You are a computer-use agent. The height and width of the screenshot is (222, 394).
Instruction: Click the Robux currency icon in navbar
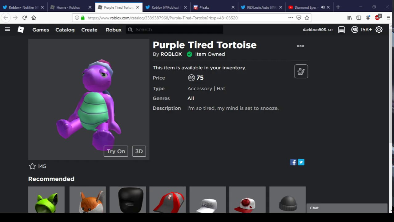pyautogui.click(x=355, y=30)
